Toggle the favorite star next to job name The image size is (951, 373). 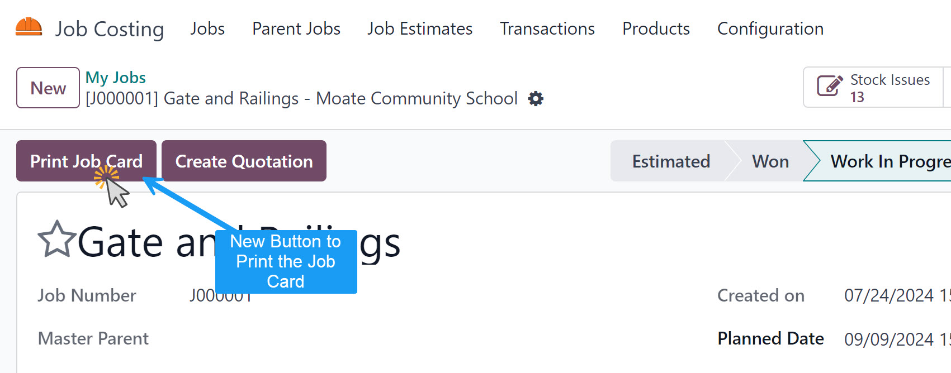[x=56, y=240]
